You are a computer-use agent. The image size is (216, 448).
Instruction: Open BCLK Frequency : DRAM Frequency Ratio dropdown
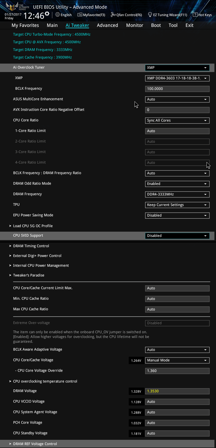177,173
